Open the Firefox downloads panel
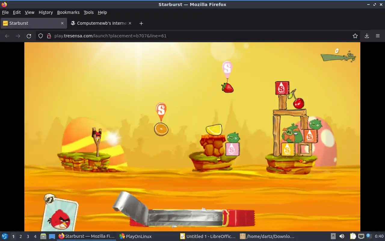Image resolution: width=385 pixels, height=241 pixels. coord(367,36)
